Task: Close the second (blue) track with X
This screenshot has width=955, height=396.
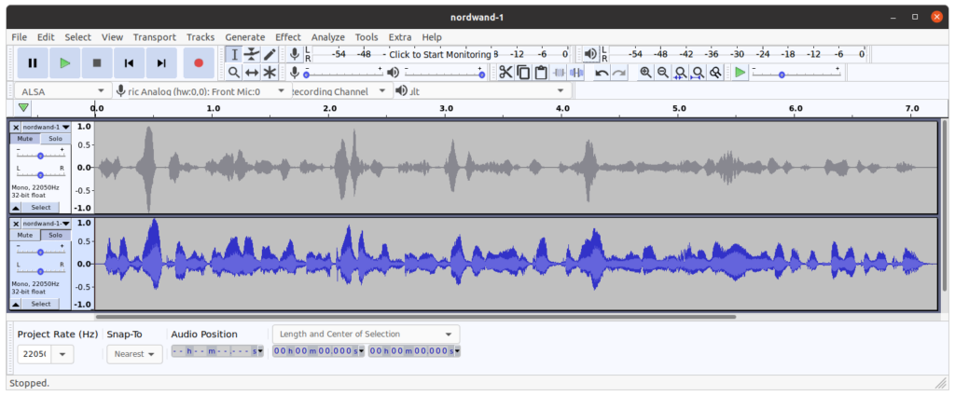Action: point(16,224)
